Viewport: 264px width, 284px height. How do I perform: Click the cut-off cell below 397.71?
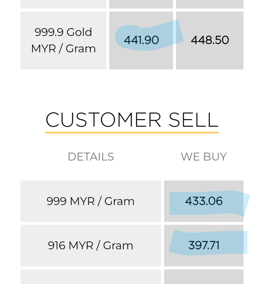click(x=204, y=277)
